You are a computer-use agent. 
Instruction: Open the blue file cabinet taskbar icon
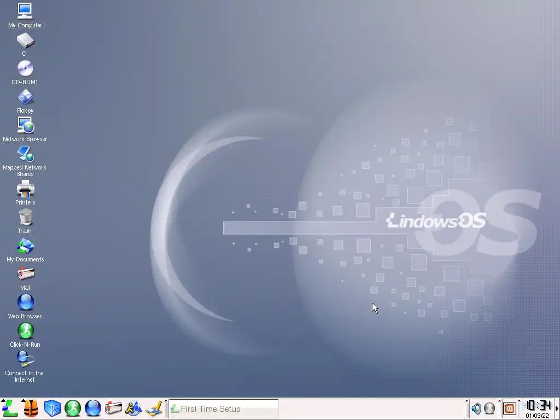click(x=52, y=408)
